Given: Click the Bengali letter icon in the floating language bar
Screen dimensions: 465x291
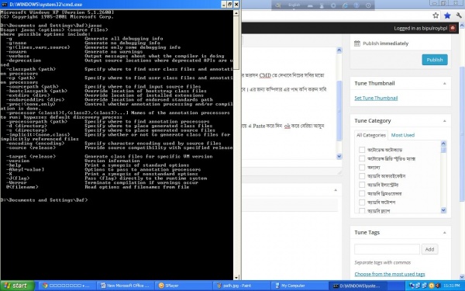Looking at the screenshot, I should 278,5.
